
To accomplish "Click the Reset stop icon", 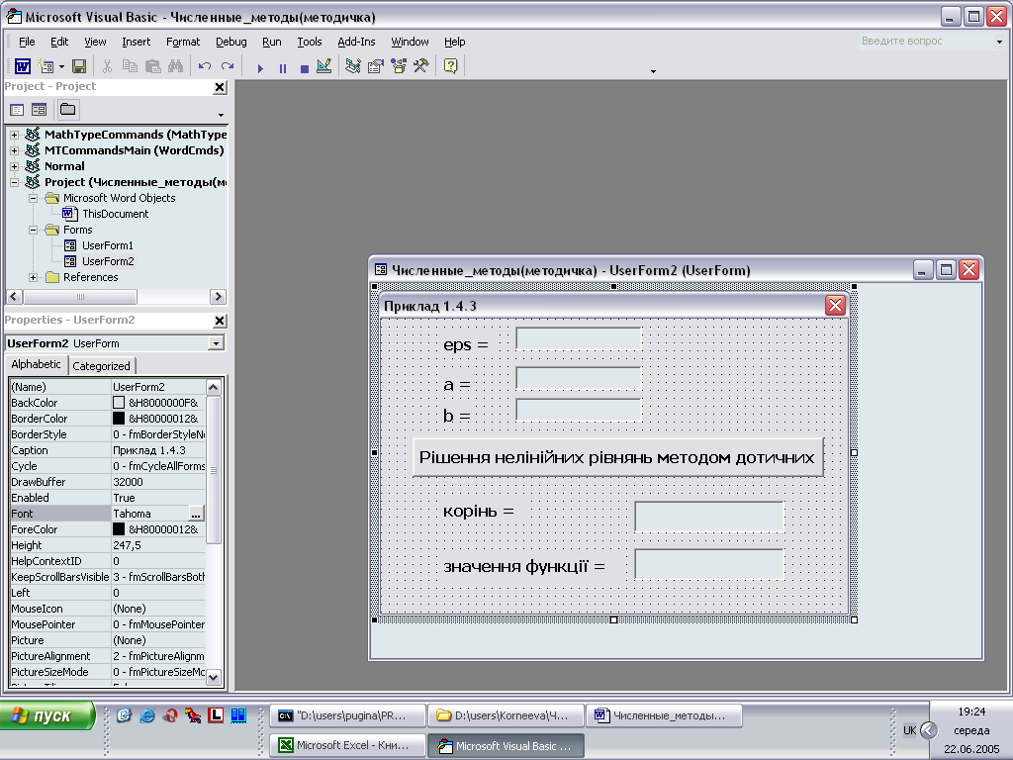I will 305,68.
